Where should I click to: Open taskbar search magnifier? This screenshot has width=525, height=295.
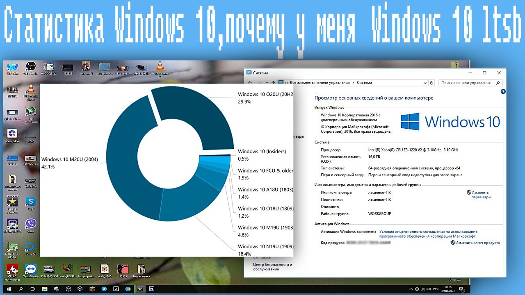[21, 289]
